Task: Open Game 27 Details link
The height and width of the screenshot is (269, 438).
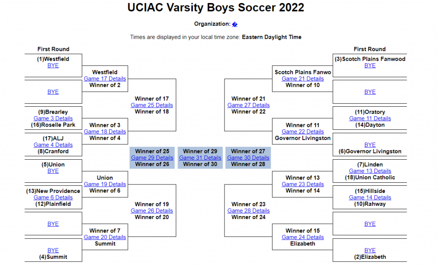Action: pyautogui.click(x=249, y=105)
